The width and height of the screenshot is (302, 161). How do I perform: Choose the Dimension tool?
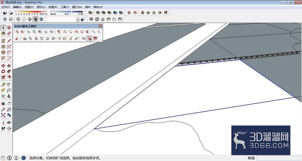(9, 85)
